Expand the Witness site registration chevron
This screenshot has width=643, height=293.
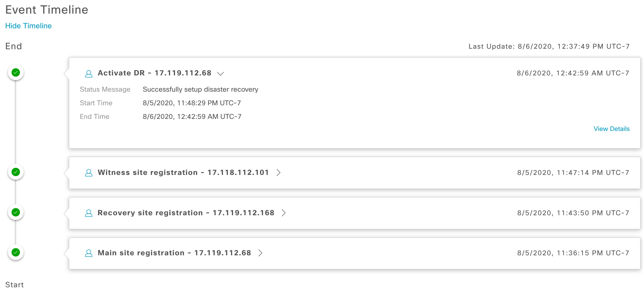(x=279, y=173)
